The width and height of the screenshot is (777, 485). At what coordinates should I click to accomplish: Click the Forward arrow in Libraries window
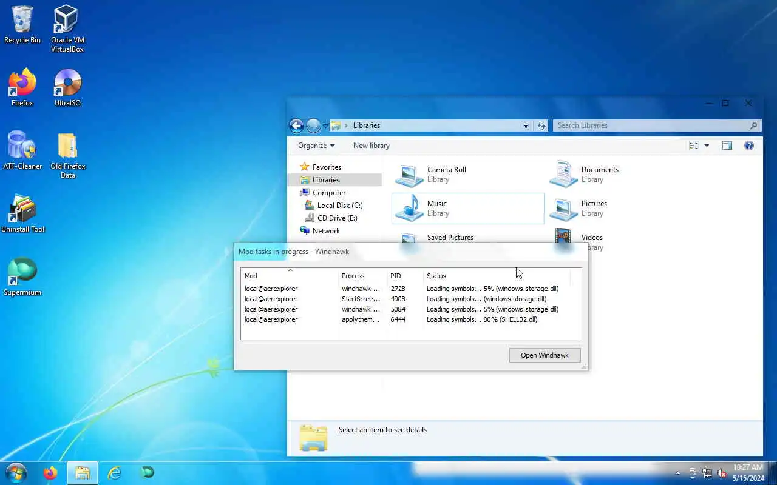313,125
